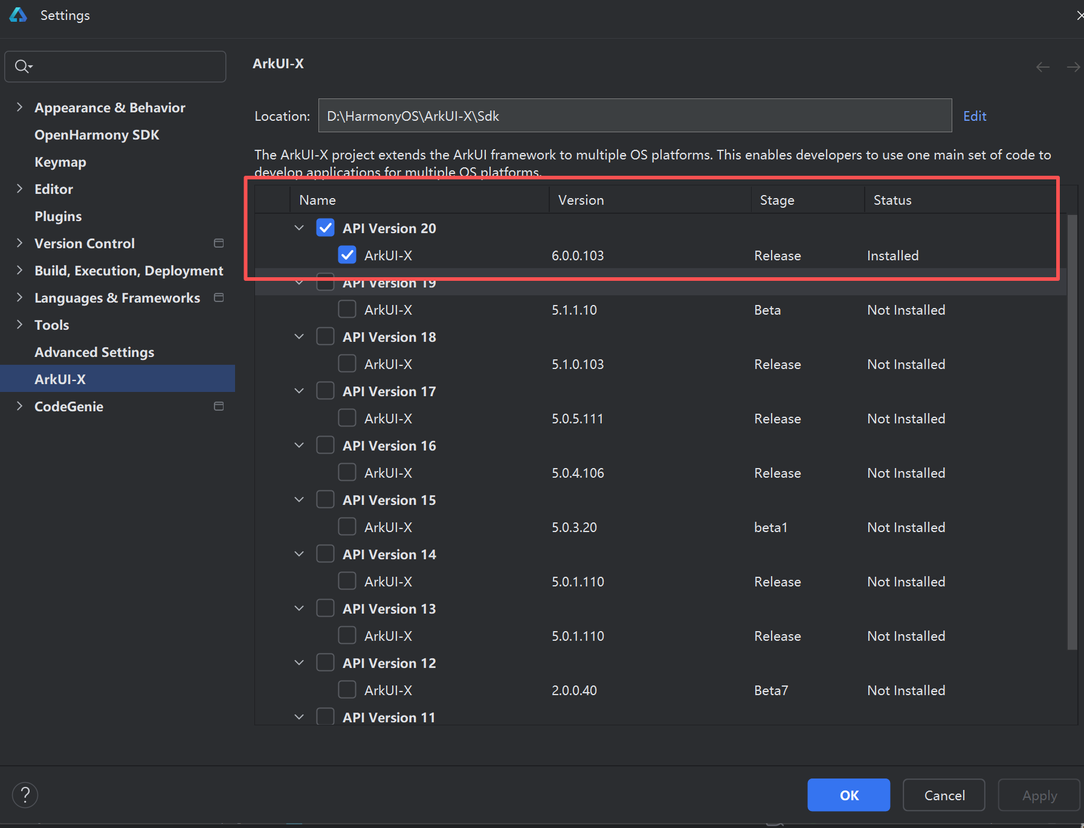The image size is (1084, 828).
Task: Check ArkUI-X 2.0.0.40 Beta7 checkbox
Action: point(347,690)
